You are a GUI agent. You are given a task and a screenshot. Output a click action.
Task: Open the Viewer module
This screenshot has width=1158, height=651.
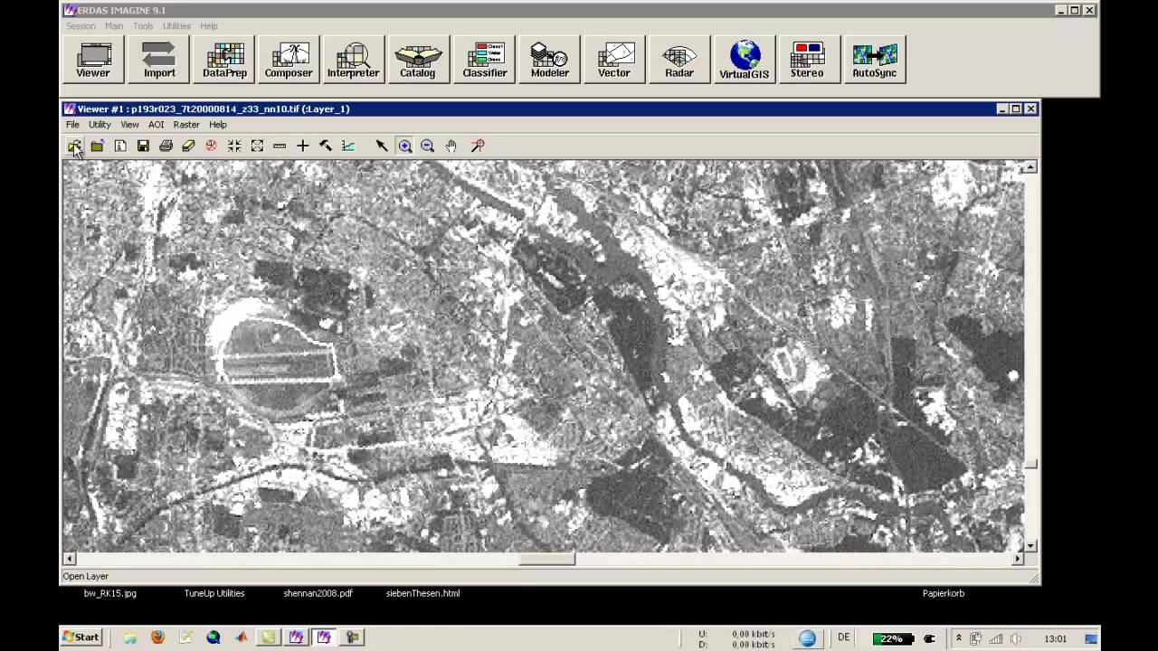click(x=93, y=60)
